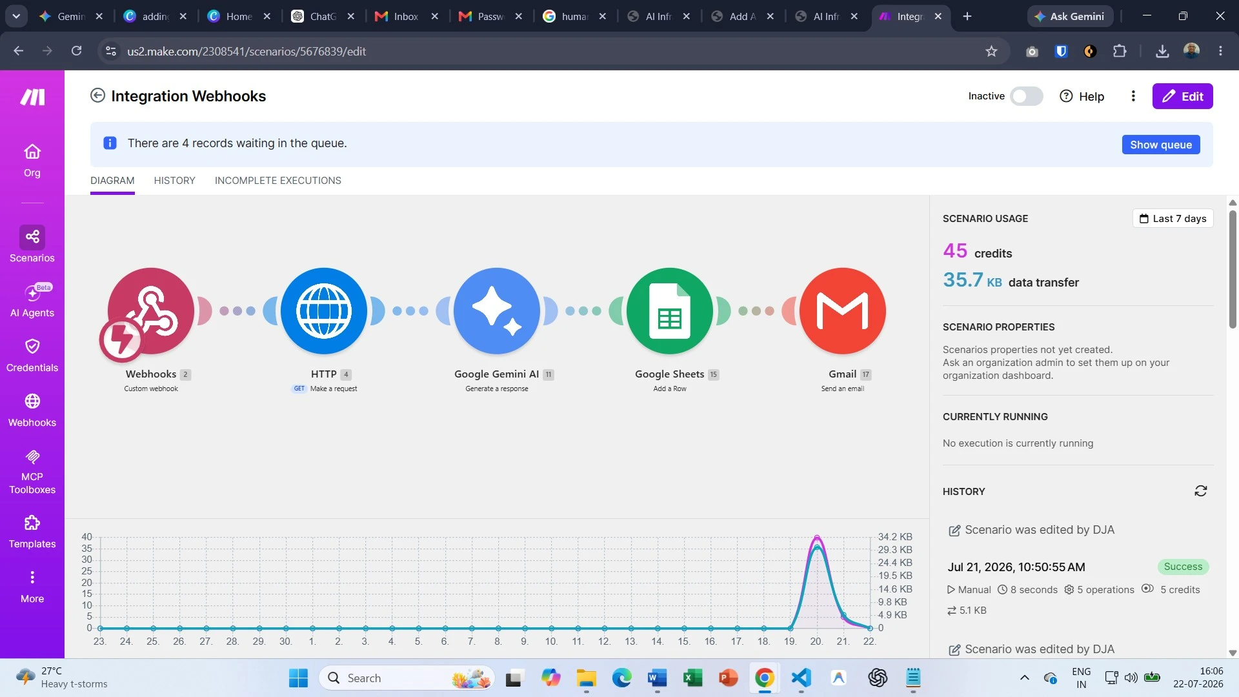Open Templates in the sidebar

[32, 532]
